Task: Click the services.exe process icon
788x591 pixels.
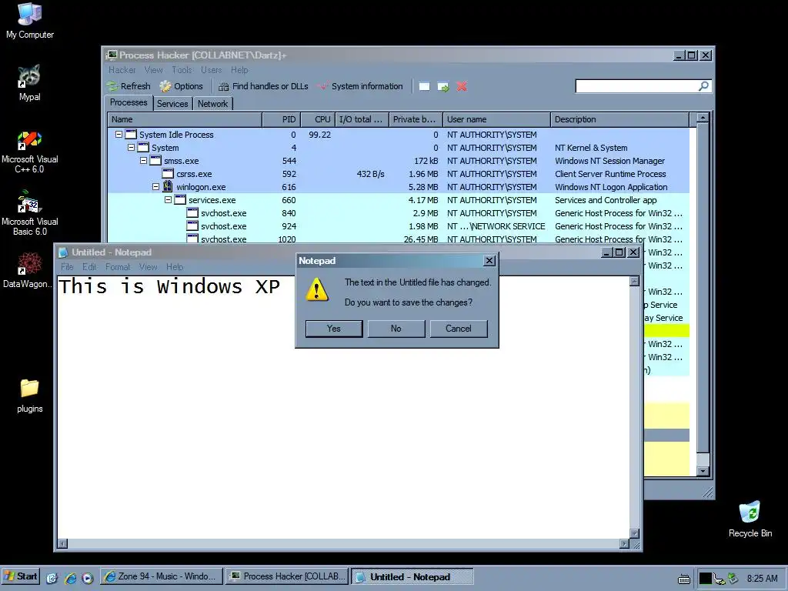Action: (x=180, y=199)
